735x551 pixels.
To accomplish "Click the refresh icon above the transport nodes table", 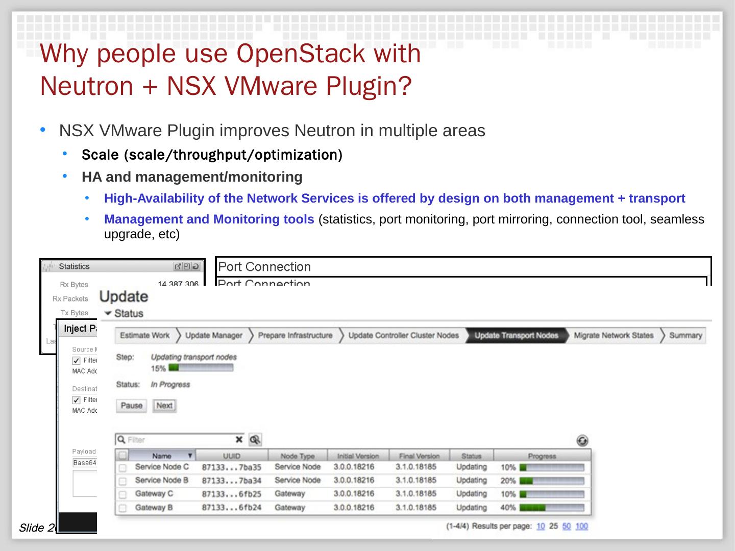I will click(x=582, y=440).
